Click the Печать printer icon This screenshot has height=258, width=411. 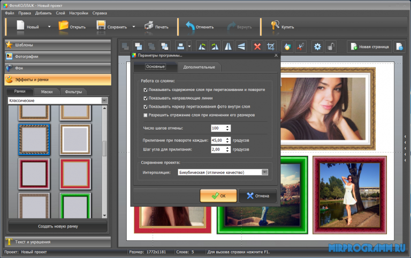pyautogui.click(x=149, y=26)
